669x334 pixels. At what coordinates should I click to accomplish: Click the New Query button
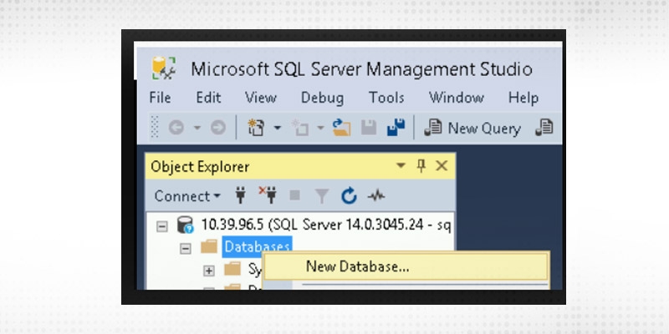coord(472,128)
